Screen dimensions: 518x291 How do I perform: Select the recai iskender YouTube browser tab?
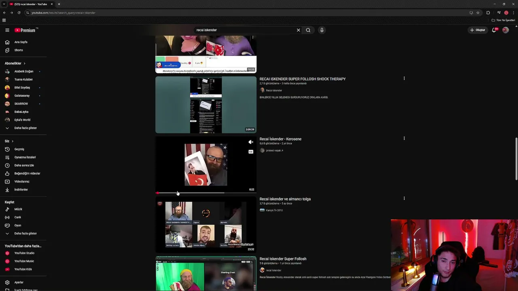tap(31, 4)
